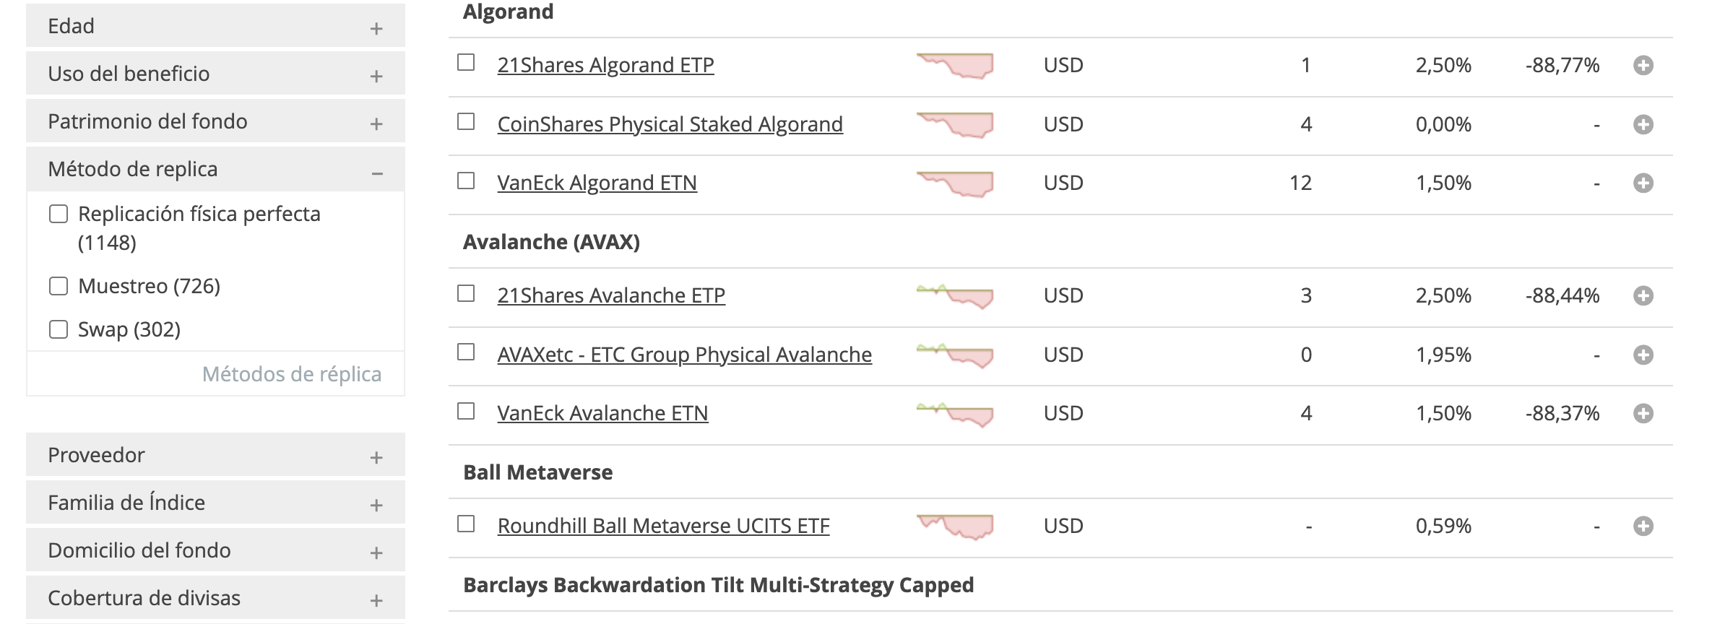Click plus icon for 21Shares Avalanche ETP row

click(x=1643, y=296)
